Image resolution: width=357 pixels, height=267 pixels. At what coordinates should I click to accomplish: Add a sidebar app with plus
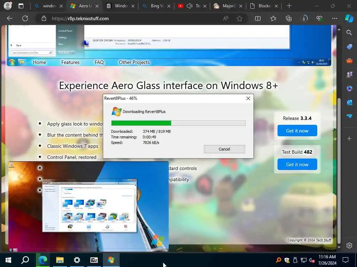tap(349, 138)
